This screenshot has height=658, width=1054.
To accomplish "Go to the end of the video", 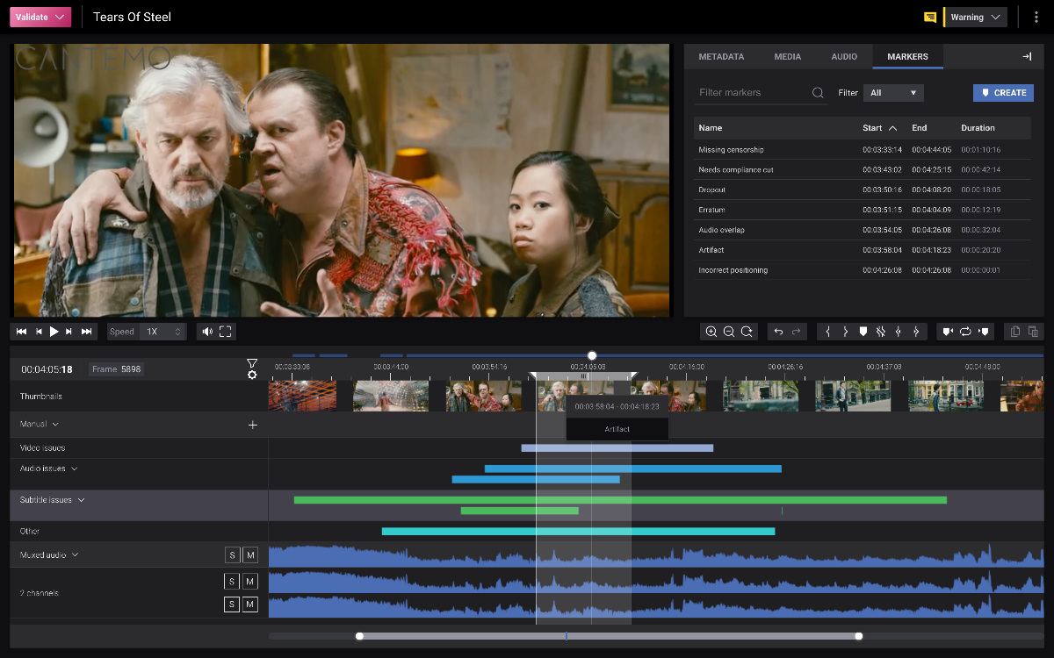I will click(86, 332).
